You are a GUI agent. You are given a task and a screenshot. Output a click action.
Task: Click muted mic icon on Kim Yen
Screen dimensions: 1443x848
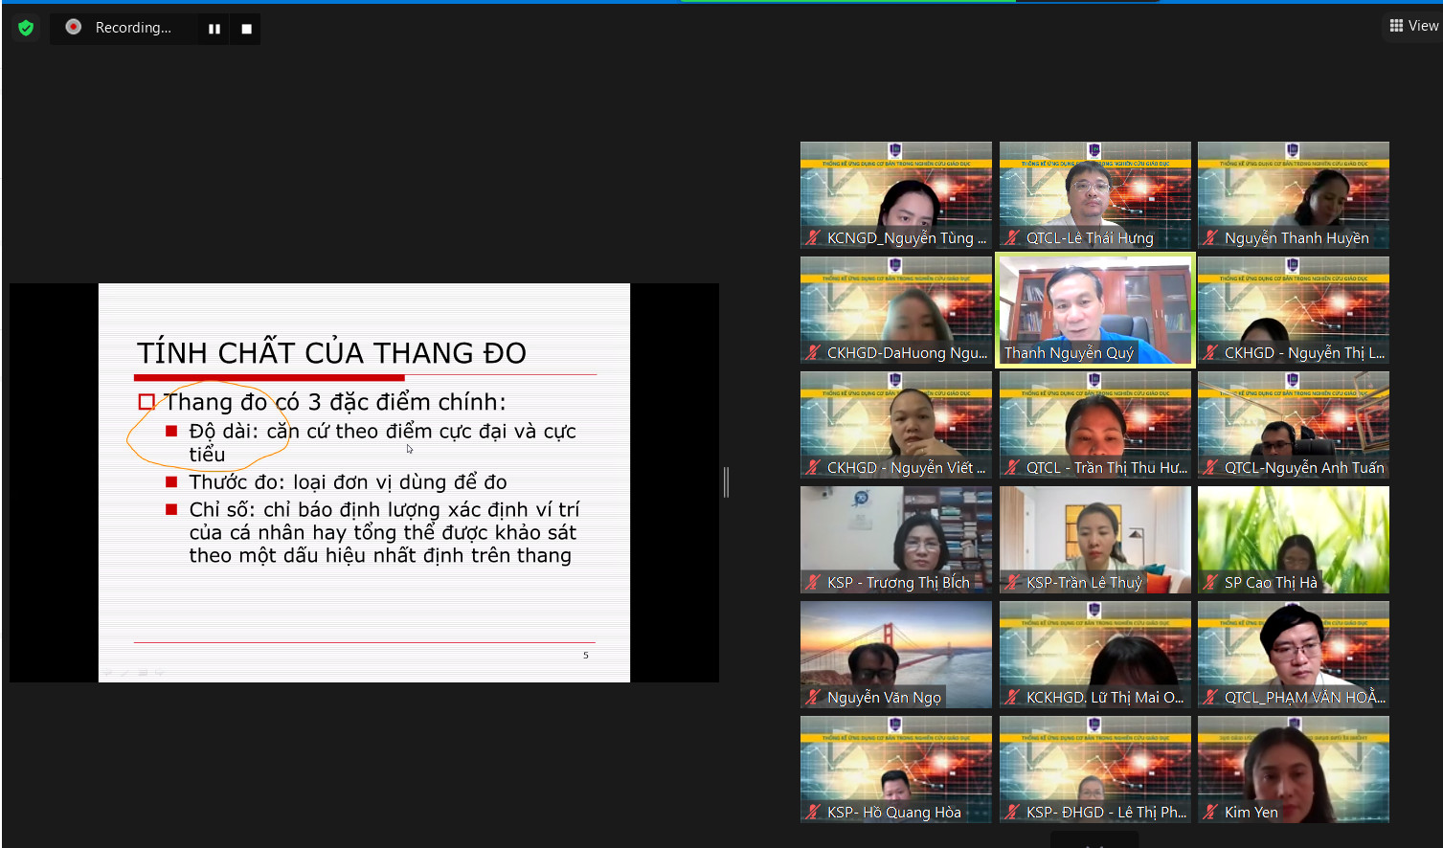click(1211, 813)
